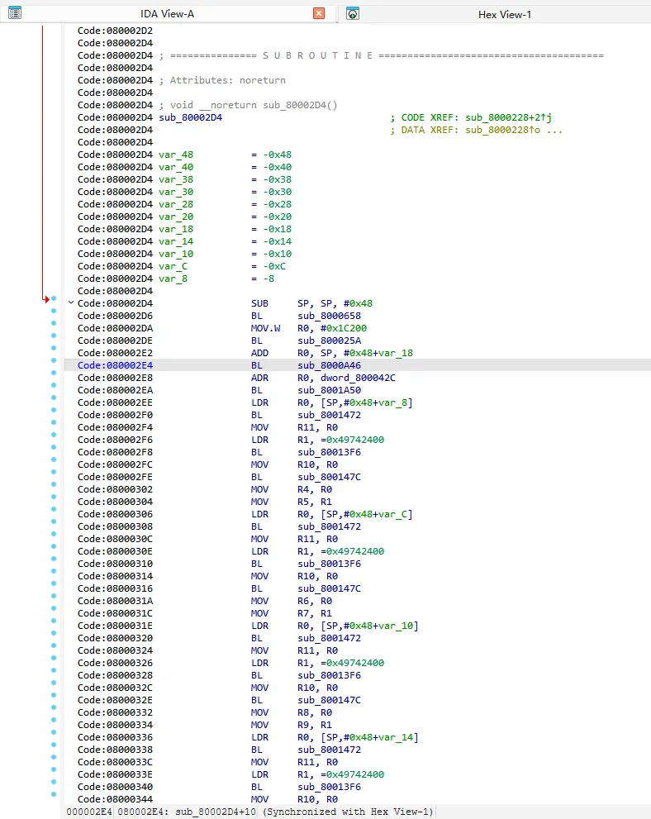Click sub_8001472 call at Code:080002F0

(329, 415)
